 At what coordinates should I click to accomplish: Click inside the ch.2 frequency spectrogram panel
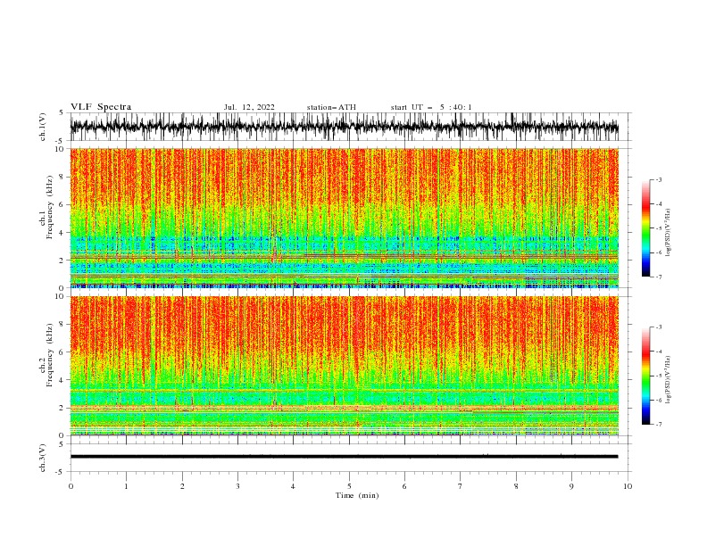coord(345,366)
